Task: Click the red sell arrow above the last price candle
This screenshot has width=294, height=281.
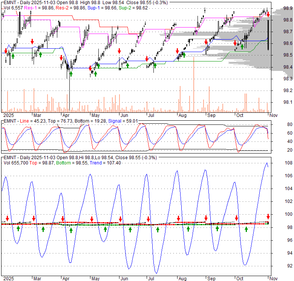Action: (268, 15)
